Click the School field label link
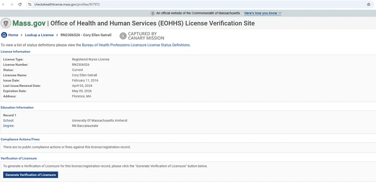Image resolution: width=376 pixels, height=183 pixels. pyautogui.click(x=8, y=121)
